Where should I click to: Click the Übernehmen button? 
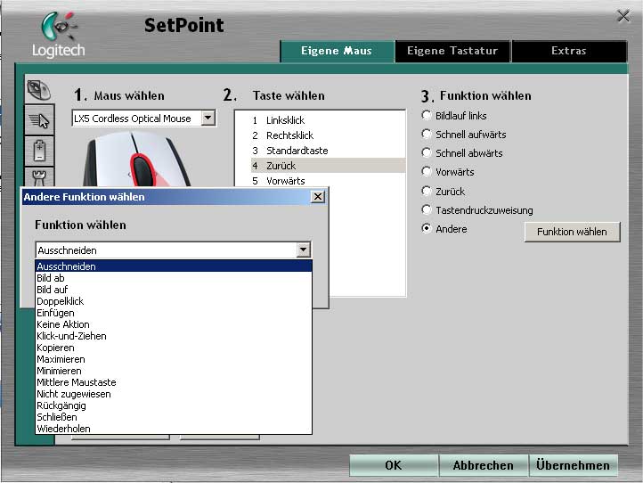[x=574, y=465]
